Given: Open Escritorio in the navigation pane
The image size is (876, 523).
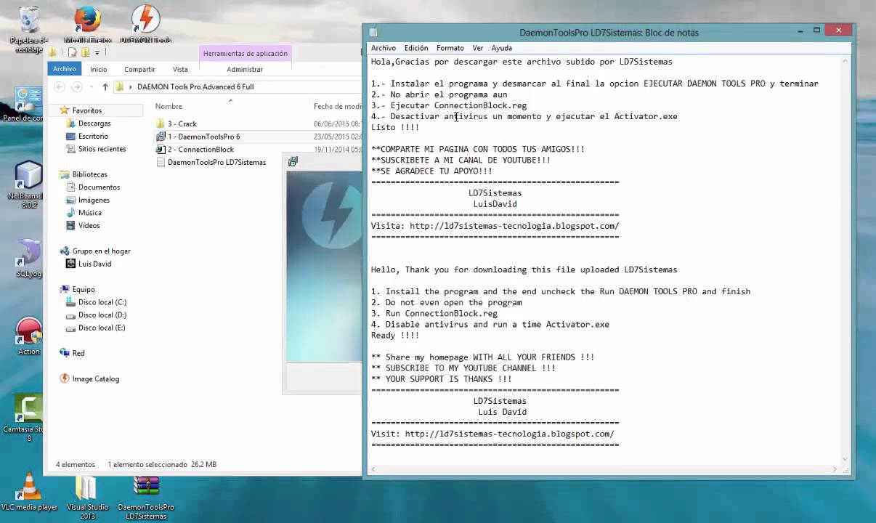Looking at the screenshot, I should point(93,136).
